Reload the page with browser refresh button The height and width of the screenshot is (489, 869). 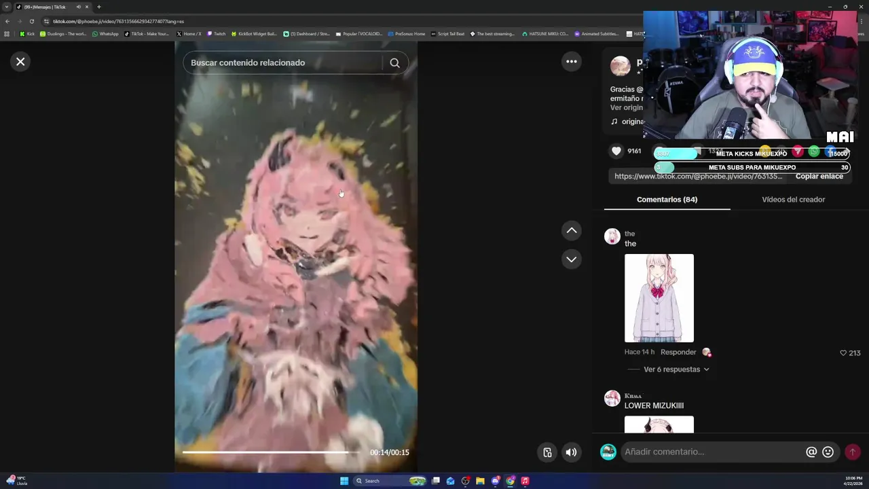point(31,21)
